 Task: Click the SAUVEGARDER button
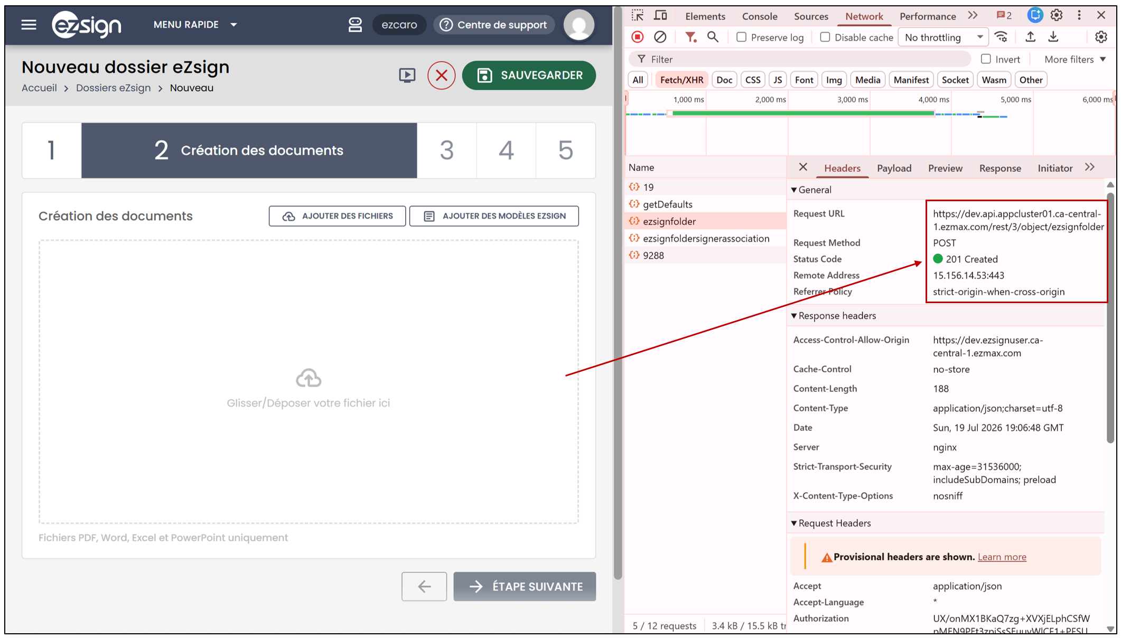[529, 76]
